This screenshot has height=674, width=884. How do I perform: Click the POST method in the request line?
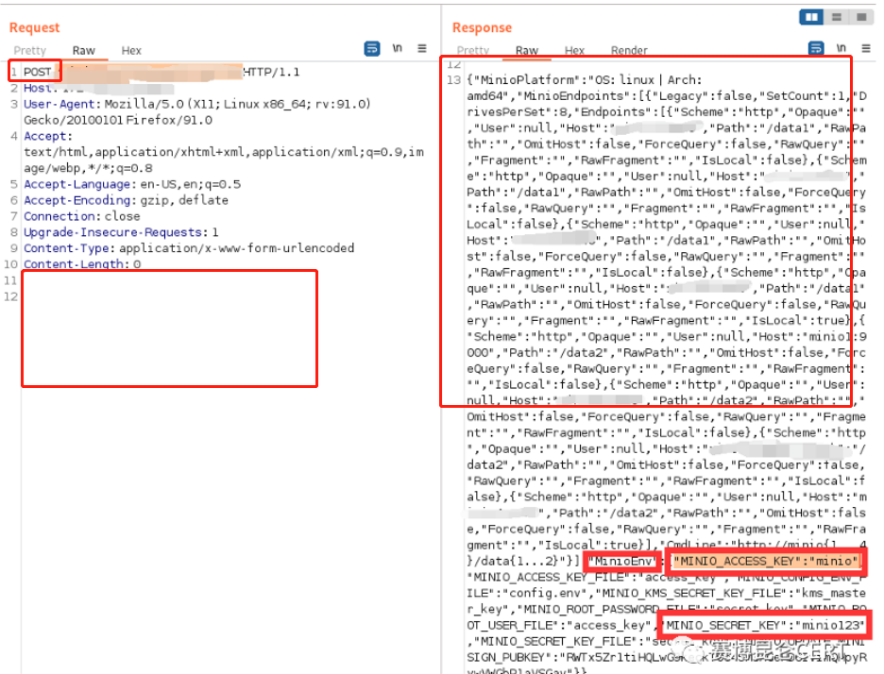(37, 72)
